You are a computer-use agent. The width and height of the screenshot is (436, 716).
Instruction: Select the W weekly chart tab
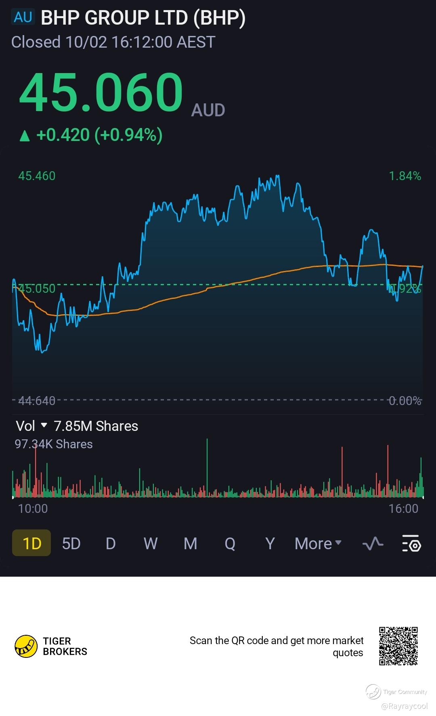point(151,544)
